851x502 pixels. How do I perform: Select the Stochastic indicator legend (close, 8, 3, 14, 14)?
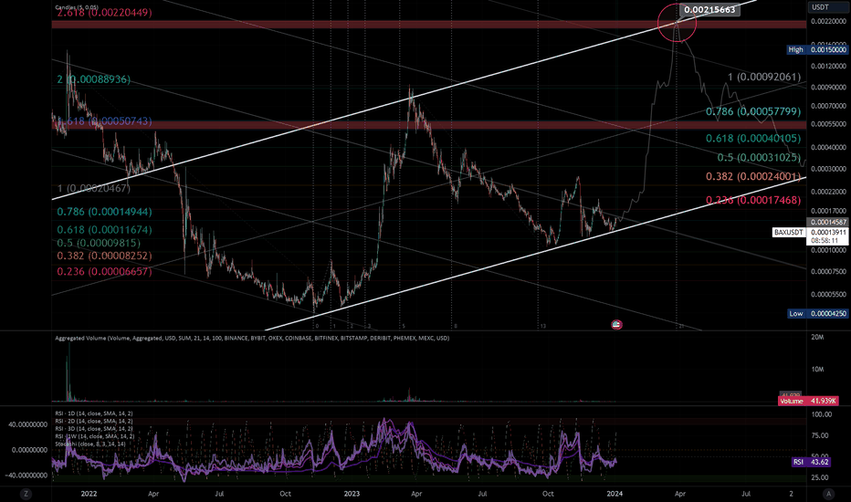(90, 444)
